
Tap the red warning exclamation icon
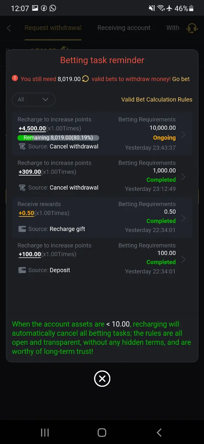pos(15,78)
